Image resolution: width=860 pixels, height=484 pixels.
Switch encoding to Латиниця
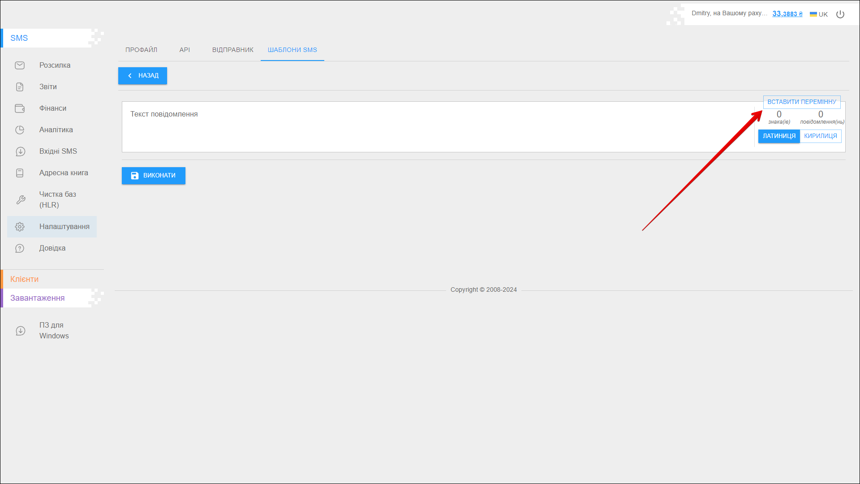point(779,136)
